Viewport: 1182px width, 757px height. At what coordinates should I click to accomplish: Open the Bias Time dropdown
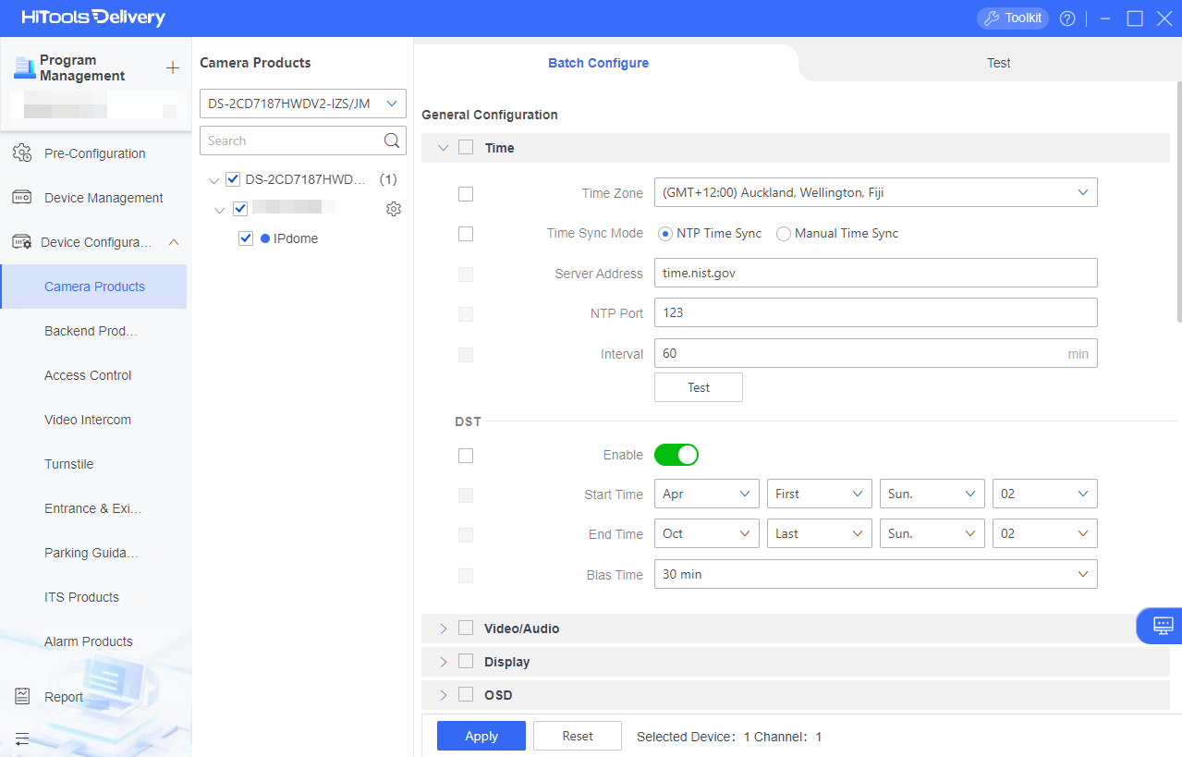coord(875,574)
